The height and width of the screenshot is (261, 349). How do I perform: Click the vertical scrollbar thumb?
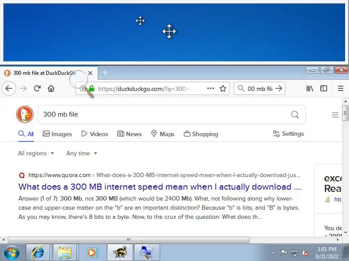pyautogui.click(x=345, y=113)
